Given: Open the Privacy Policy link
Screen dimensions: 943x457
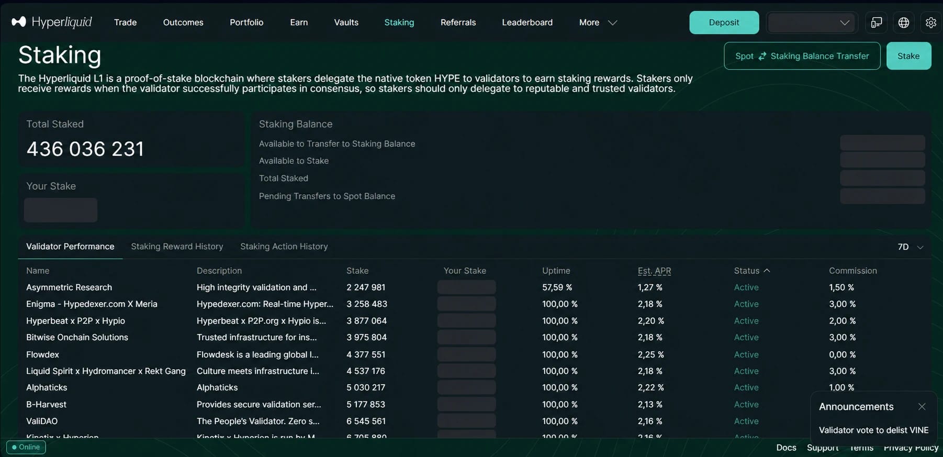Looking at the screenshot, I should click(911, 448).
